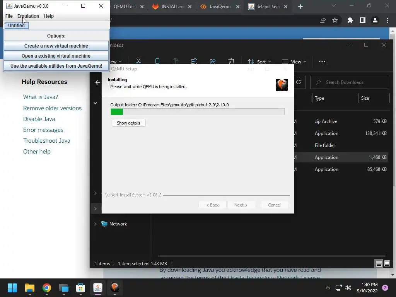The height and width of the screenshot is (297, 396).
Task: Click the volume speaker icon in tray
Action: [348, 288]
